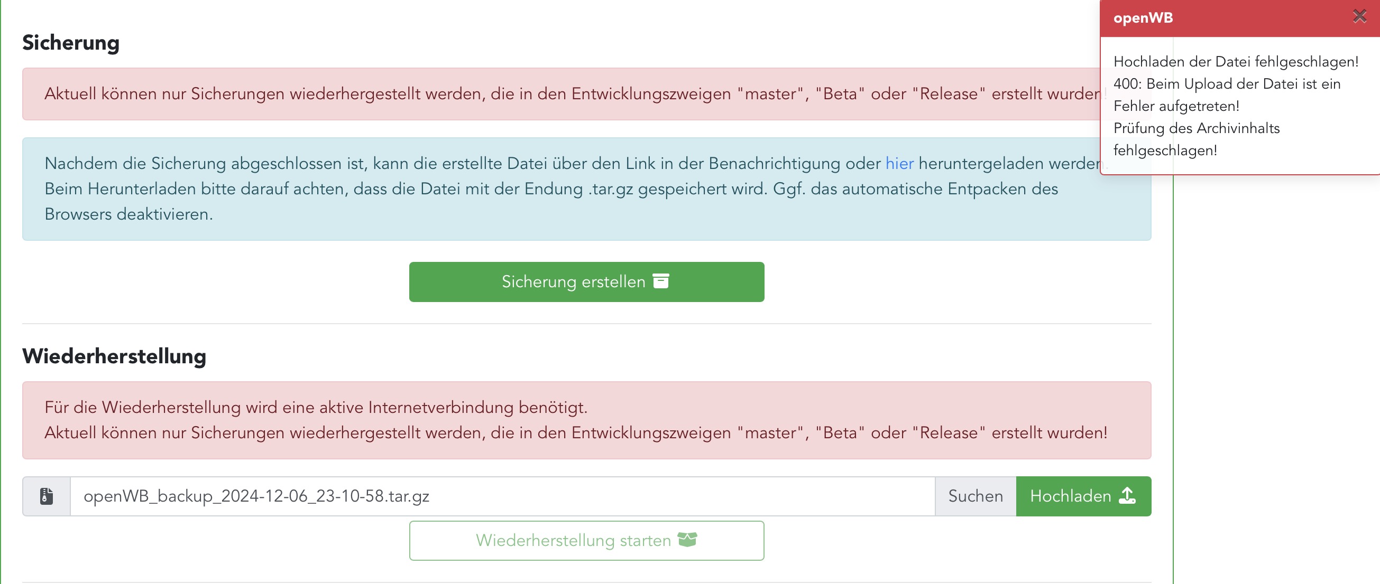The width and height of the screenshot is (1380, 584).
Task: Click the '400: Beim Upload' error line
Action: 1226,84
